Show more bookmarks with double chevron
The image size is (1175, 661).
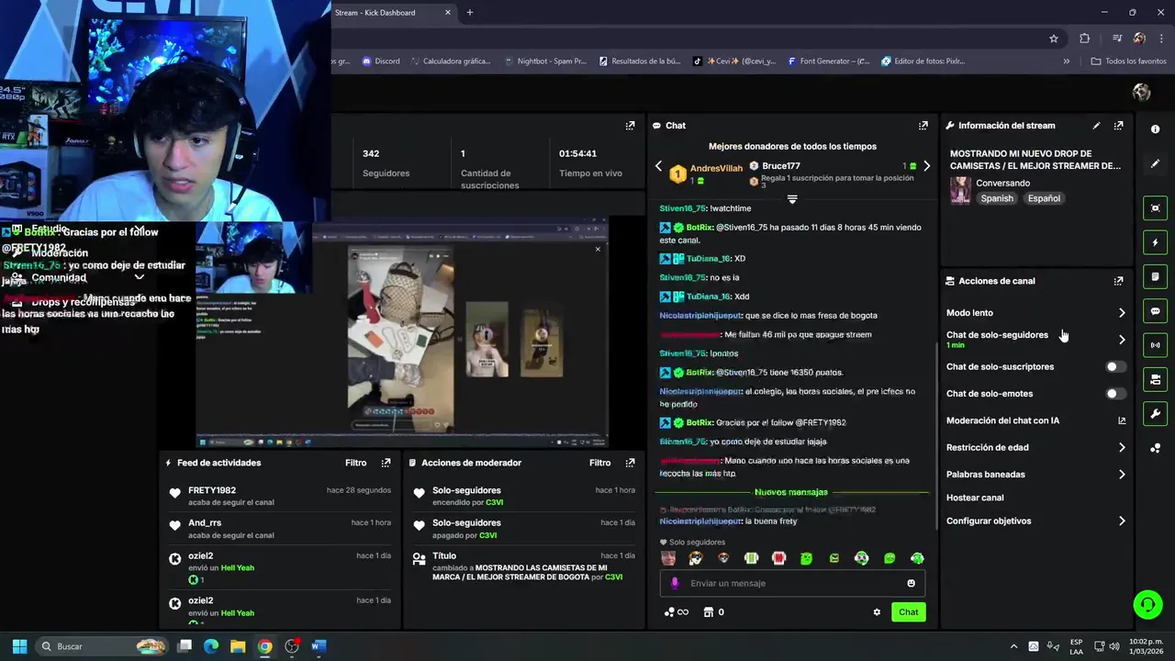click(1066, 62)
